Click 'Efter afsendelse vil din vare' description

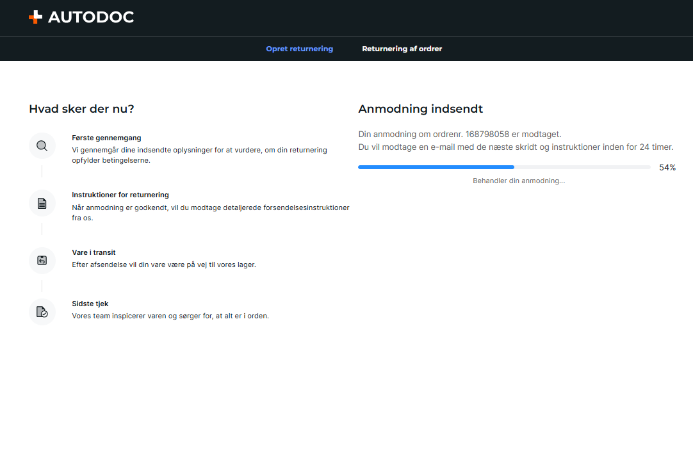164,265
